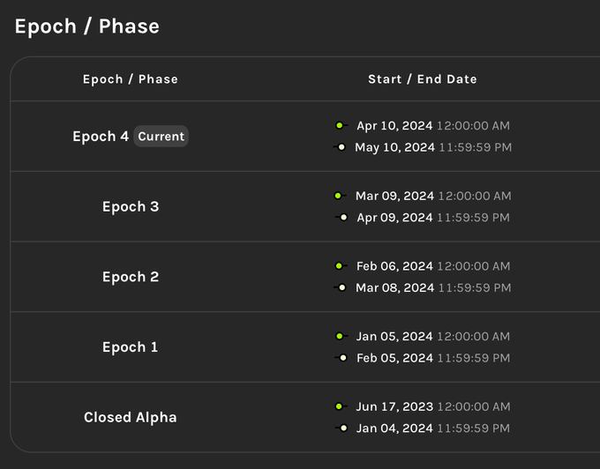The image size is (600, 469).
Task: Click the white end marker for Epoch 1
Action: click(x=342, y=358)
